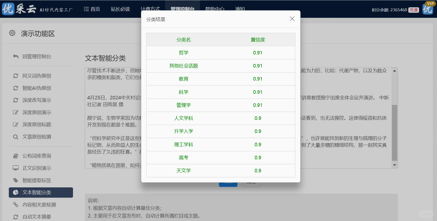Open the 首页 menu item

[92, 9]
